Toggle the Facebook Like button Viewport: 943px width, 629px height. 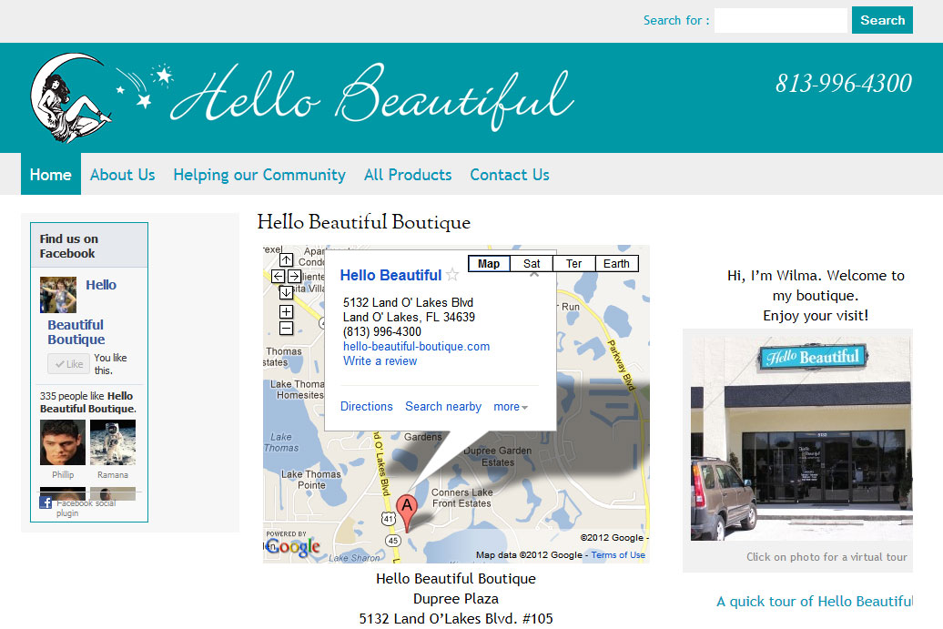pos(69,364)
